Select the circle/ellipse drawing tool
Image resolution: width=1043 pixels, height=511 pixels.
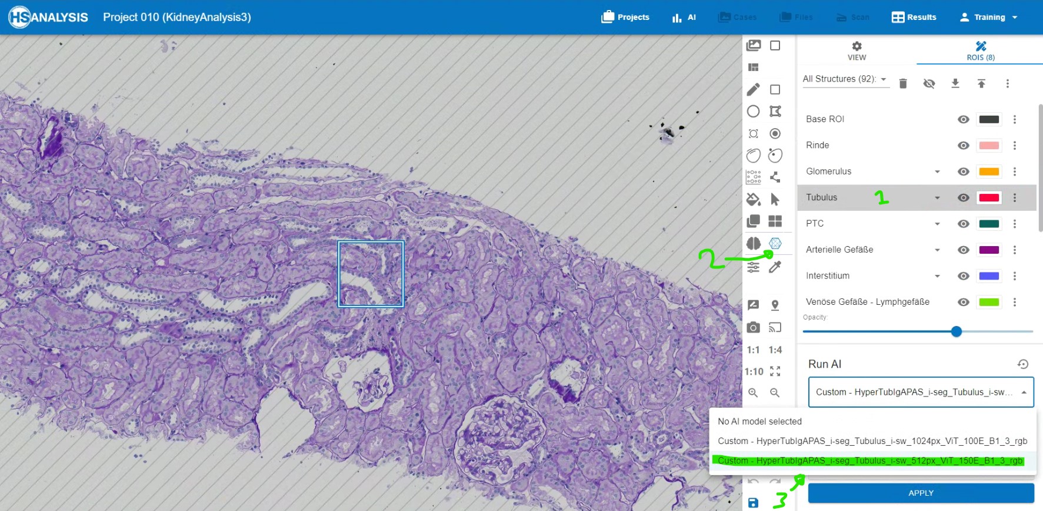click(753, 112)
